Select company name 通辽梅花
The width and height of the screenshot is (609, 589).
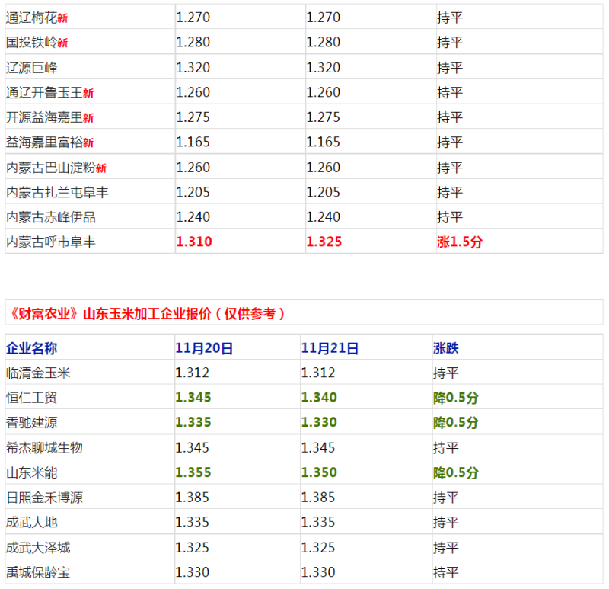click(31, 18)
